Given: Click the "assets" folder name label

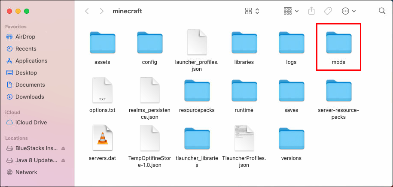Looking at the screenshot, I should [x=102, y=62].
